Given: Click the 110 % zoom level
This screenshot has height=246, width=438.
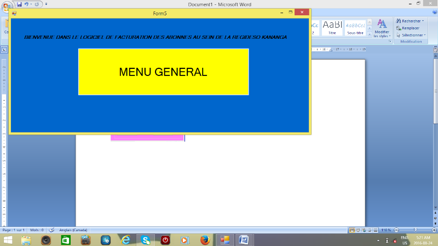Looking at the screenshot, I should click(x=386, y=230).
